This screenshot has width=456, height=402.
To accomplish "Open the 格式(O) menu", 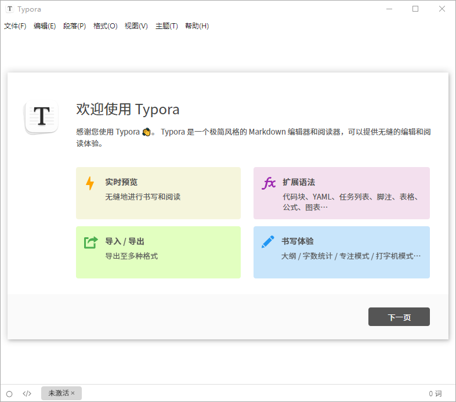I will tap(105, 26).
